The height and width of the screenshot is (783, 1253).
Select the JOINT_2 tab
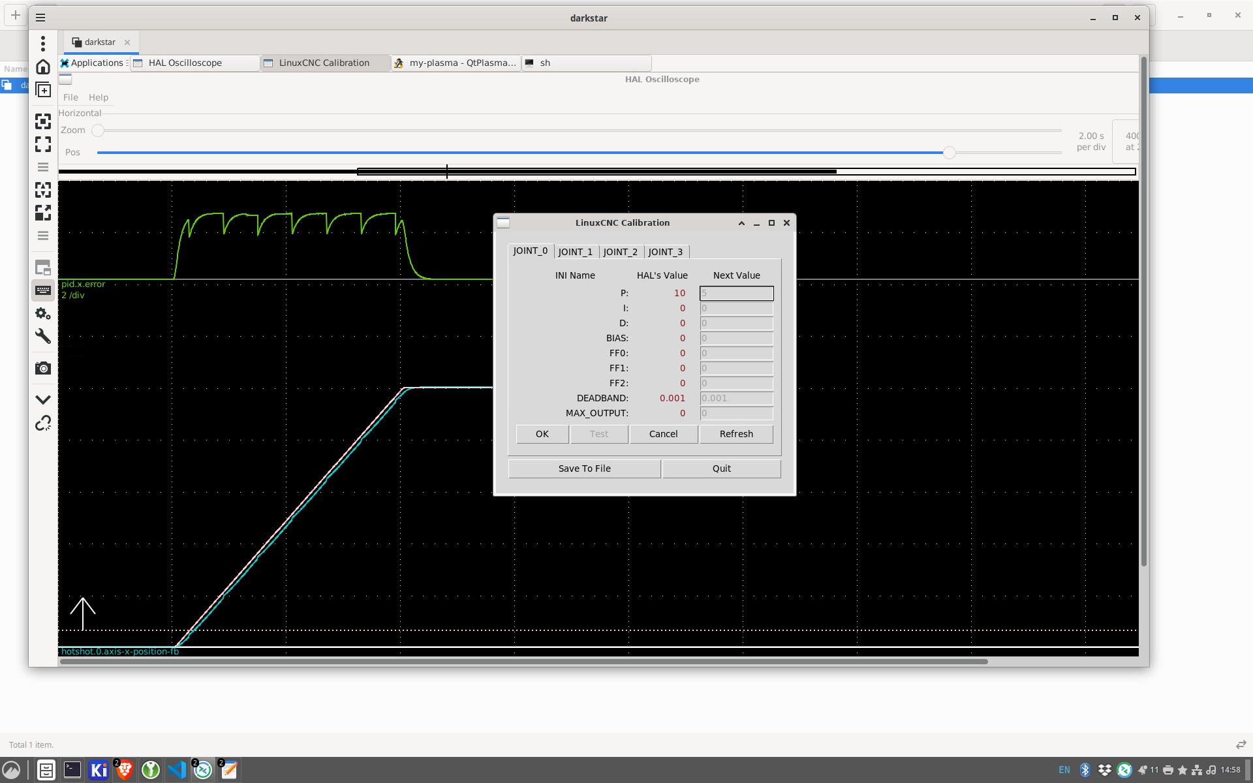tap(621, 252)
